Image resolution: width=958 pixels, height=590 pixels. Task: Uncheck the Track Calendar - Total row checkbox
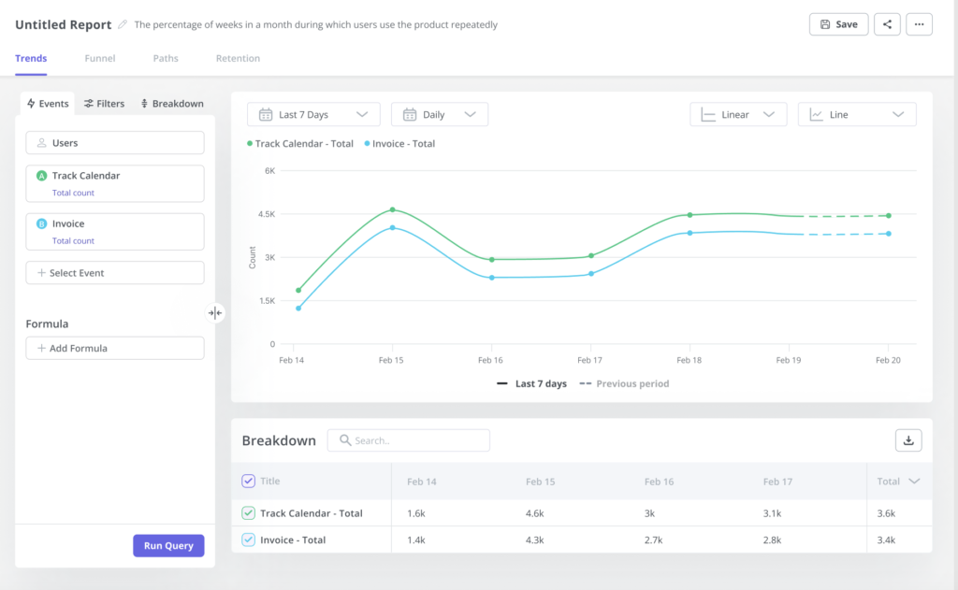point(248,512)
